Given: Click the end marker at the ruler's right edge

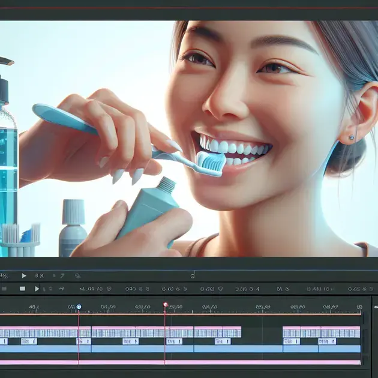Looking at the screenshot, I should coord(359,307).
